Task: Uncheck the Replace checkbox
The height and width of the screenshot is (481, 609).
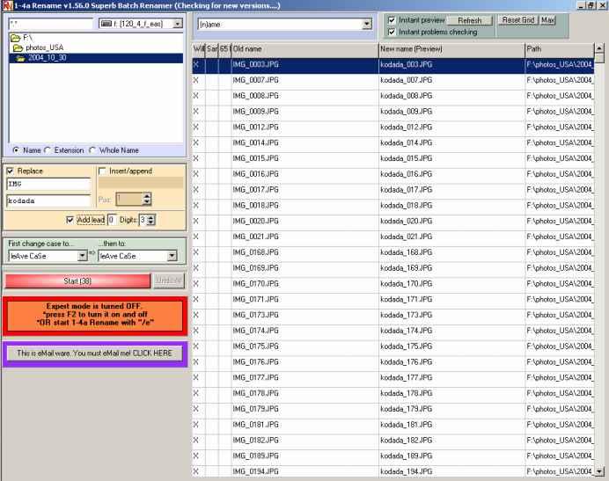Action: coord(11,171)
